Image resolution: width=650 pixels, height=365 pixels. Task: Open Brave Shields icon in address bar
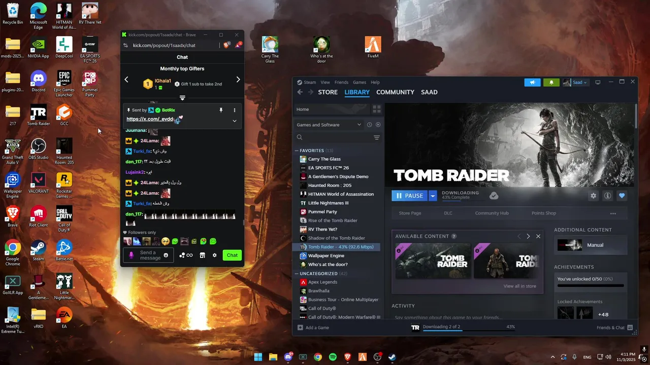pyautogui.click(x=226, y=45)
